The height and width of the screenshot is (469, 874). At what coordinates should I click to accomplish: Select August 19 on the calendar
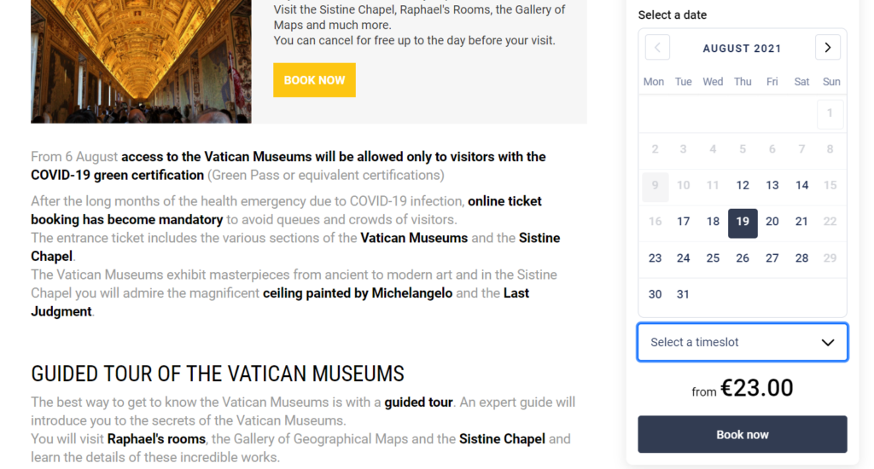(743, 222)
